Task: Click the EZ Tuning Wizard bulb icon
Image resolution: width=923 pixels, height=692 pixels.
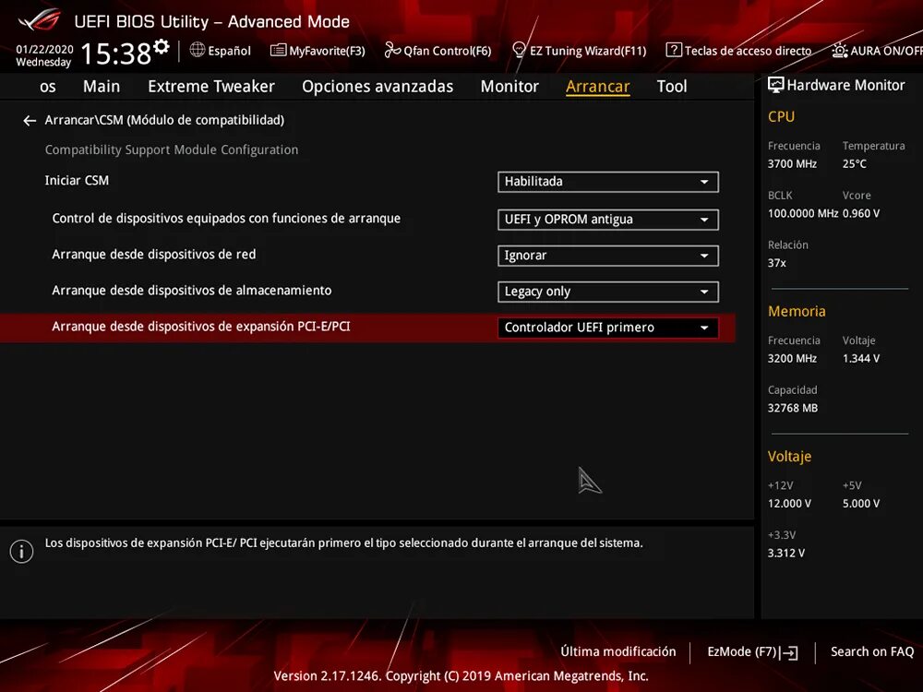Action: (x=519, y=50)
